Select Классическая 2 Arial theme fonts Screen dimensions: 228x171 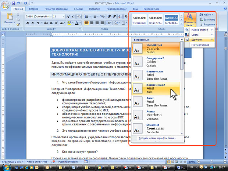pos(156,89)
